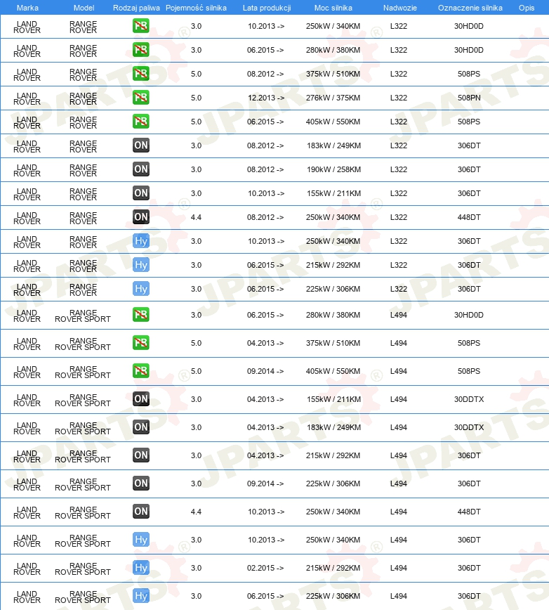Select the Hy icon for L322 250kW / 340KM
549x610 pixels.
141,241
